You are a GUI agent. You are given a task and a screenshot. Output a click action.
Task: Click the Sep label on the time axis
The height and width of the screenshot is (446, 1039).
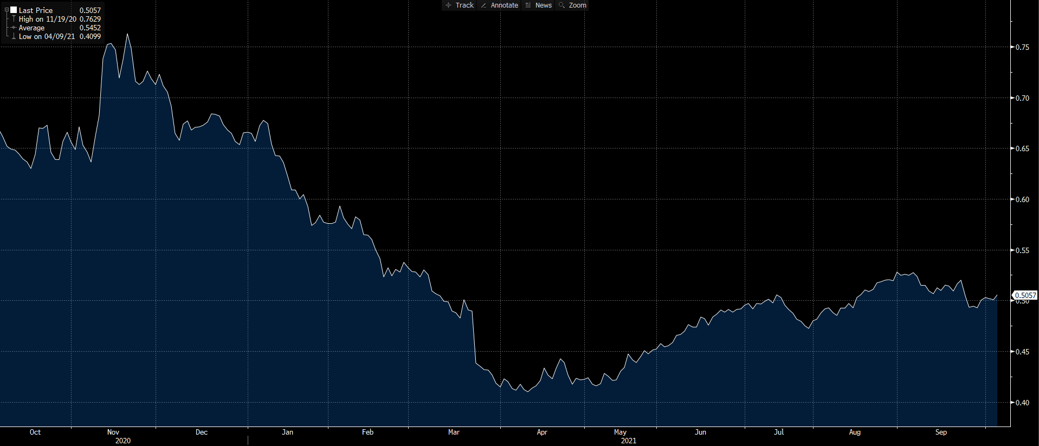point(941,432)
